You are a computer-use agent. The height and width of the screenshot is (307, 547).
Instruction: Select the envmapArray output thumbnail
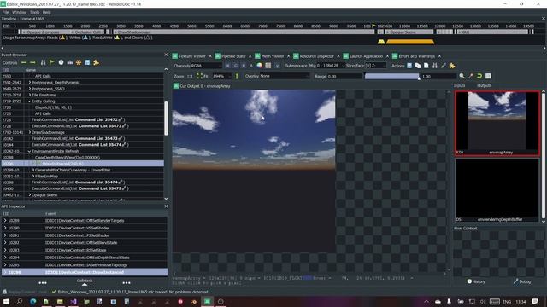pos(497,123)
